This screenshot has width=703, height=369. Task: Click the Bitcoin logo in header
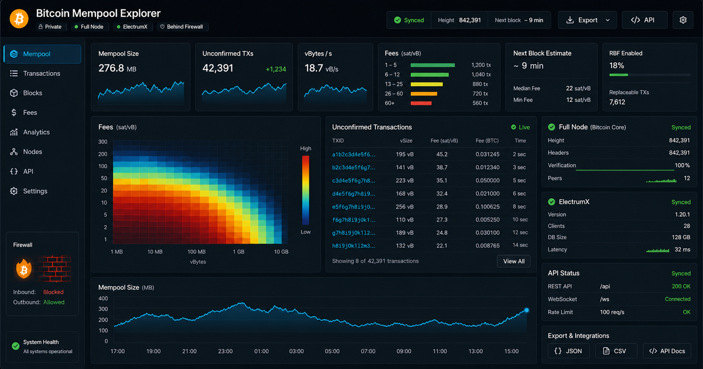19,19
